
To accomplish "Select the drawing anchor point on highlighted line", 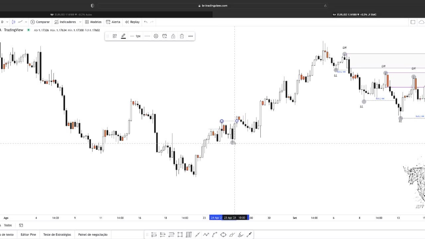I will pos(222,121).
